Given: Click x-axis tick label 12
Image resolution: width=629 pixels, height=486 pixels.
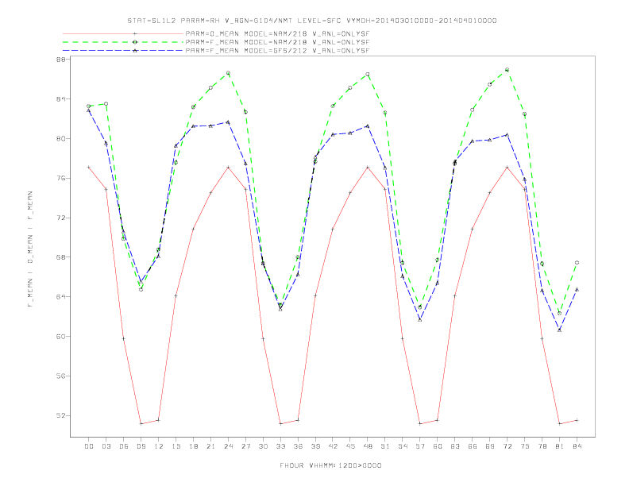Looking at the screenshot, I should tap(159, 446).
